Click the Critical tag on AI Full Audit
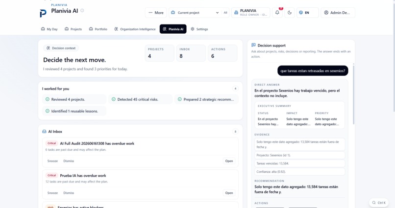The image size is (395, 208). tap(51, 143)
